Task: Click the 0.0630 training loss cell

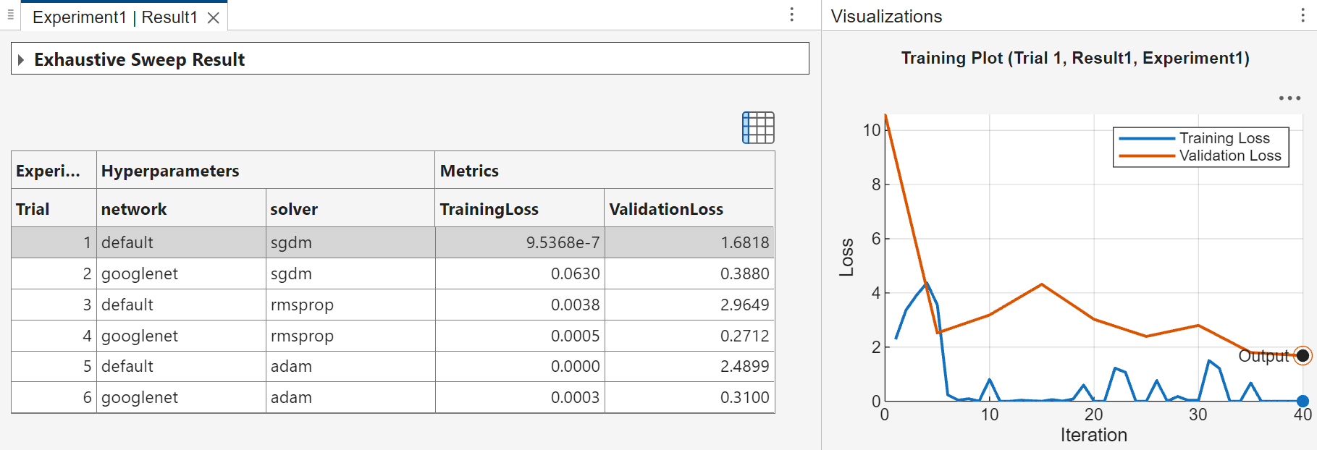Action: (520, 273)
